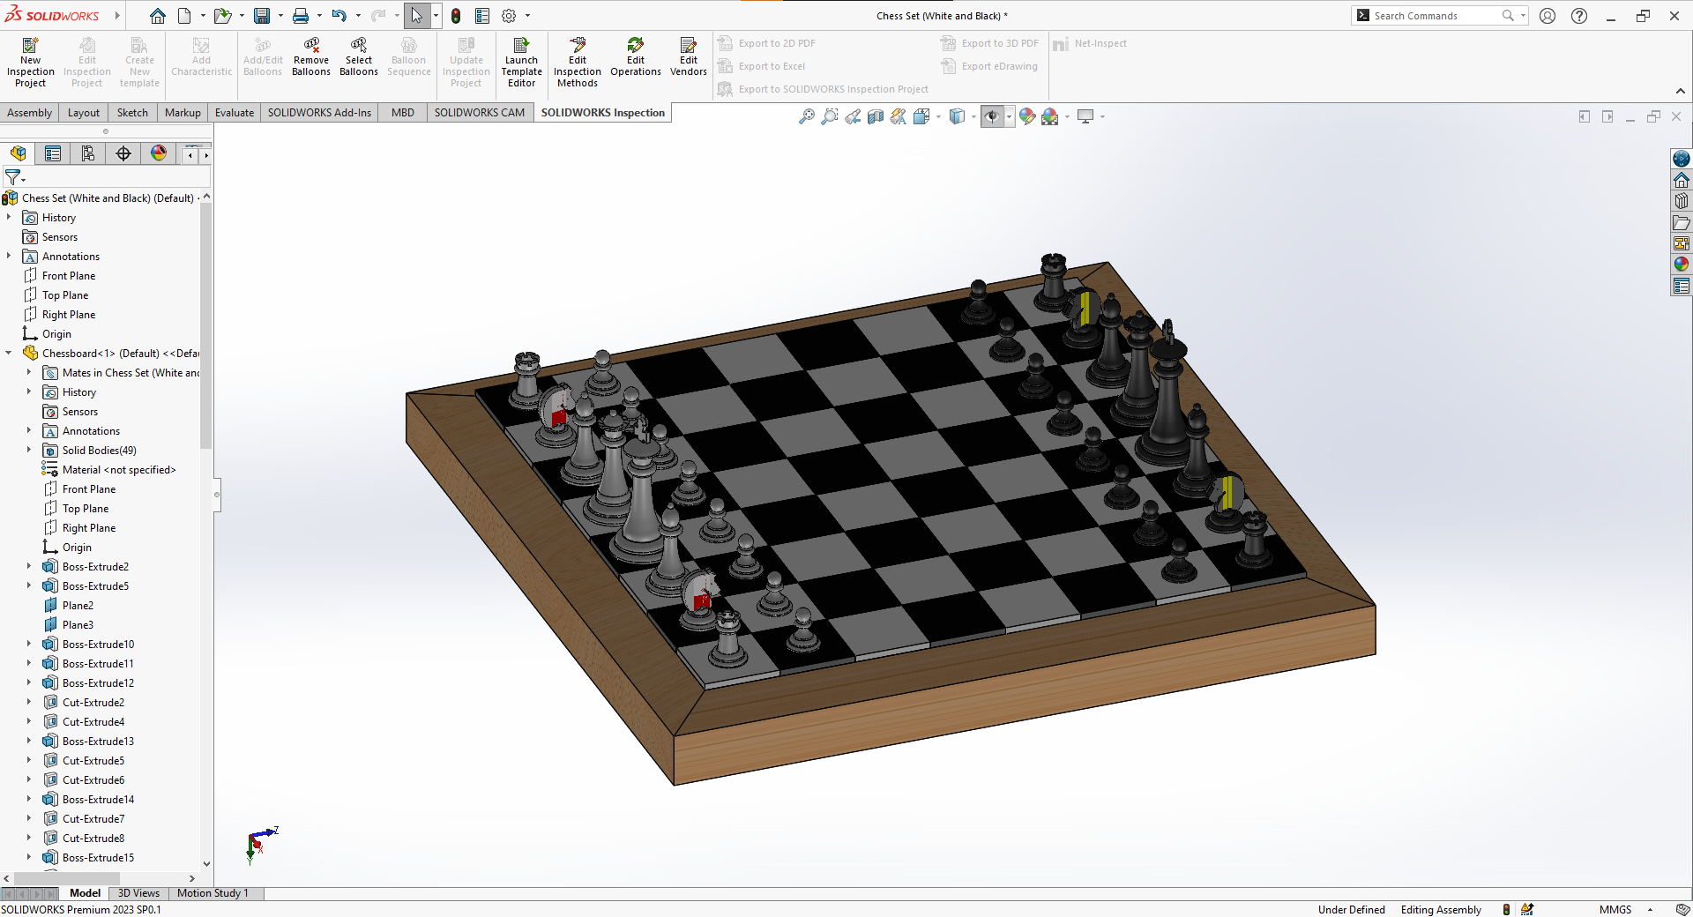Click the Rebuild traffic light icon
The image size is (1693, 917).
(456, 16)
